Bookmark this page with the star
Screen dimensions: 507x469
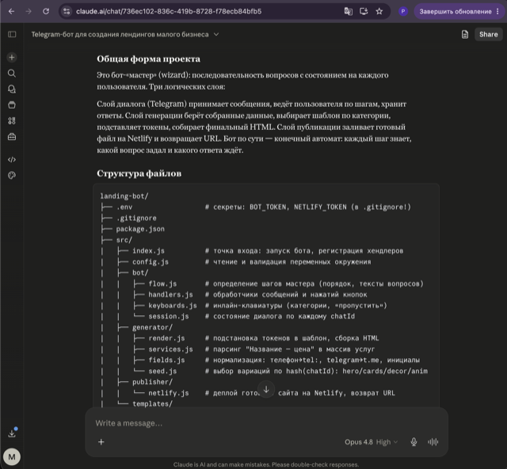click(379, 11)
